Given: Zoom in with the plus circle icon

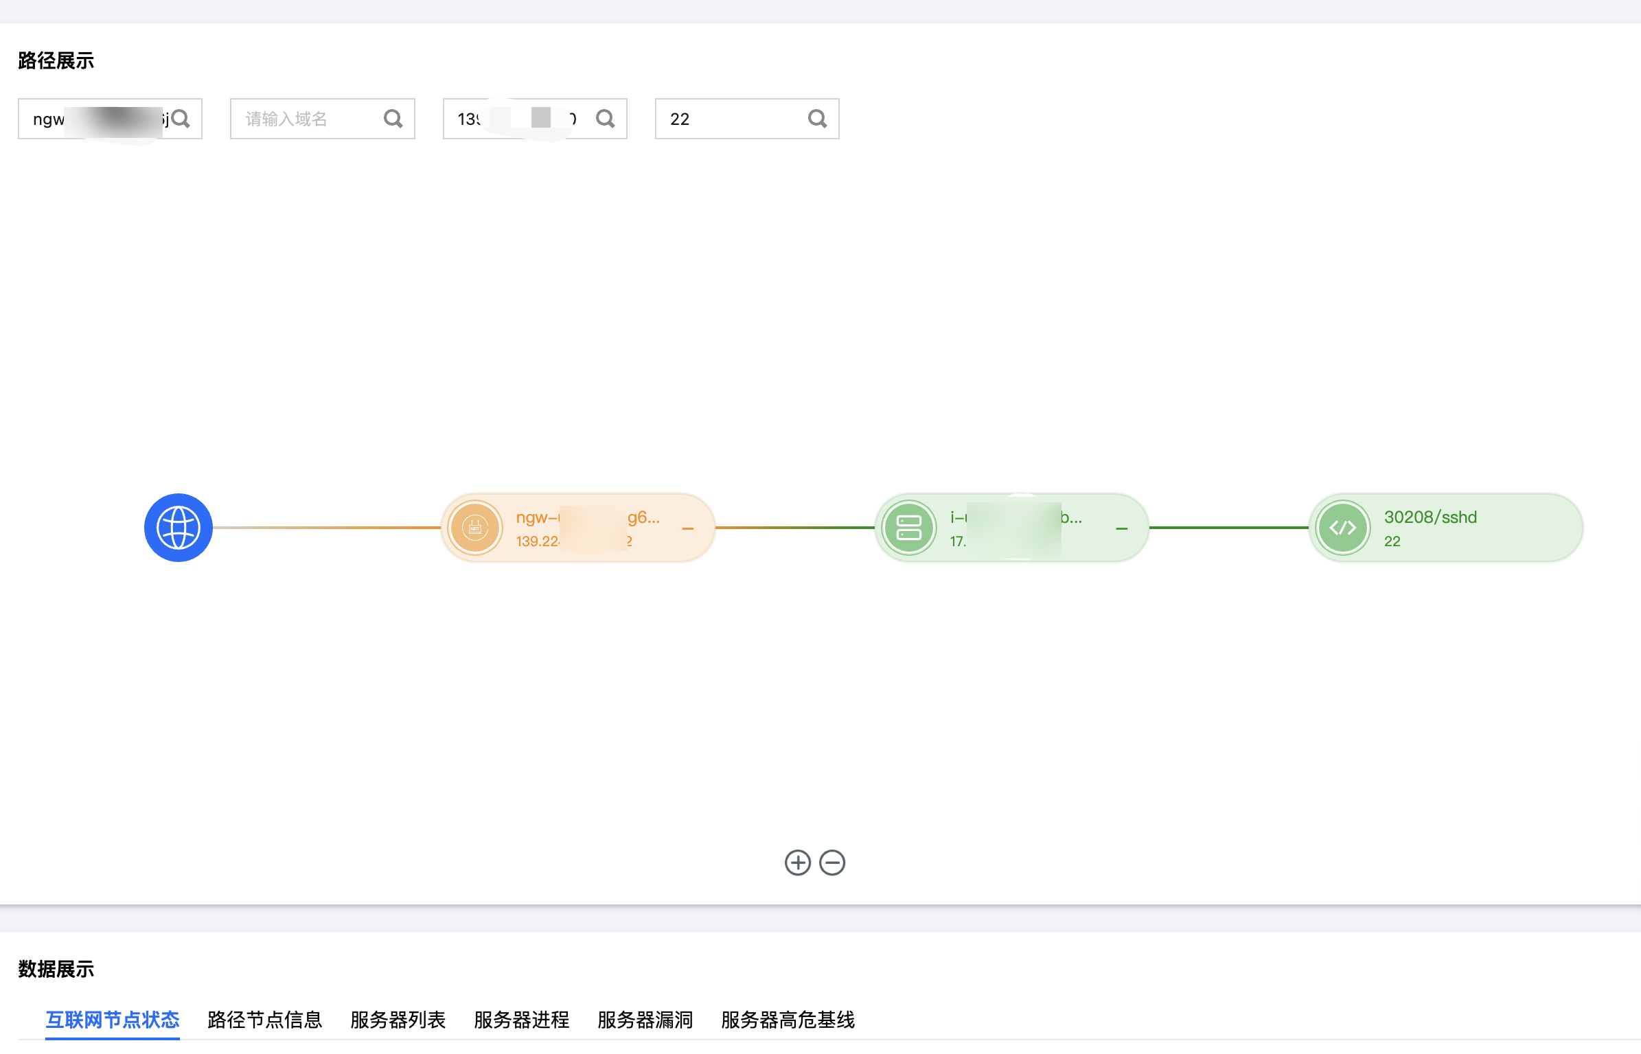Looking at the screenshot, I should tap(797, 863).
